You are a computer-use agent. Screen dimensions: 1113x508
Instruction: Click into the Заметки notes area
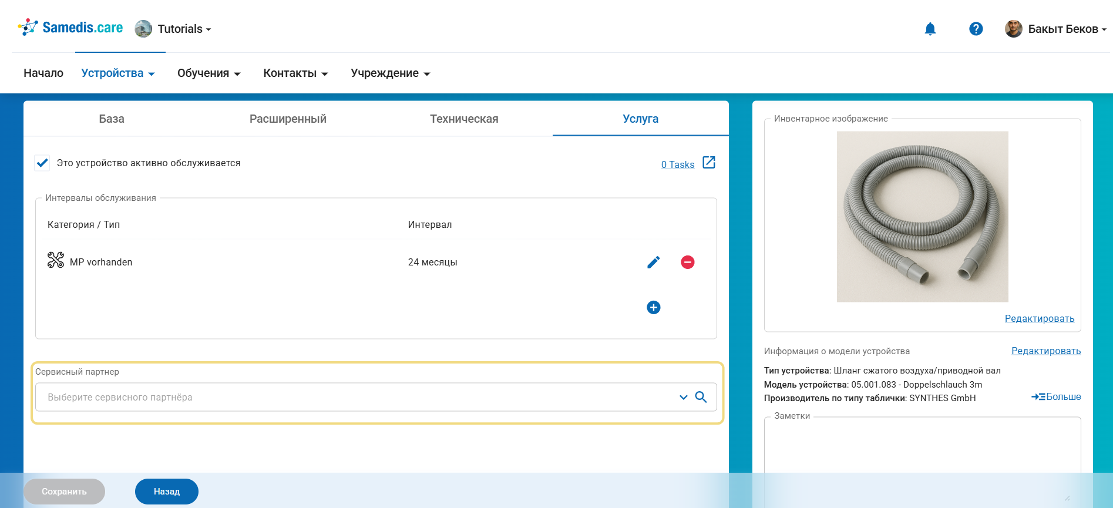(x=922, y=461)
